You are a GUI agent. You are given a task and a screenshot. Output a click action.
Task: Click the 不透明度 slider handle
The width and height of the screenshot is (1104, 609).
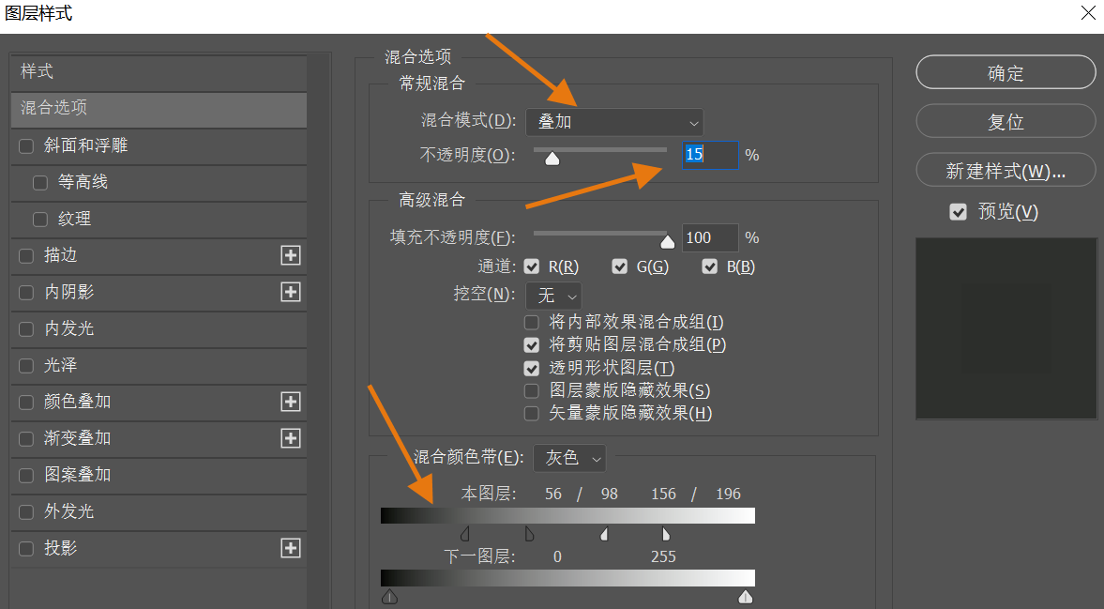coord(552,159)
